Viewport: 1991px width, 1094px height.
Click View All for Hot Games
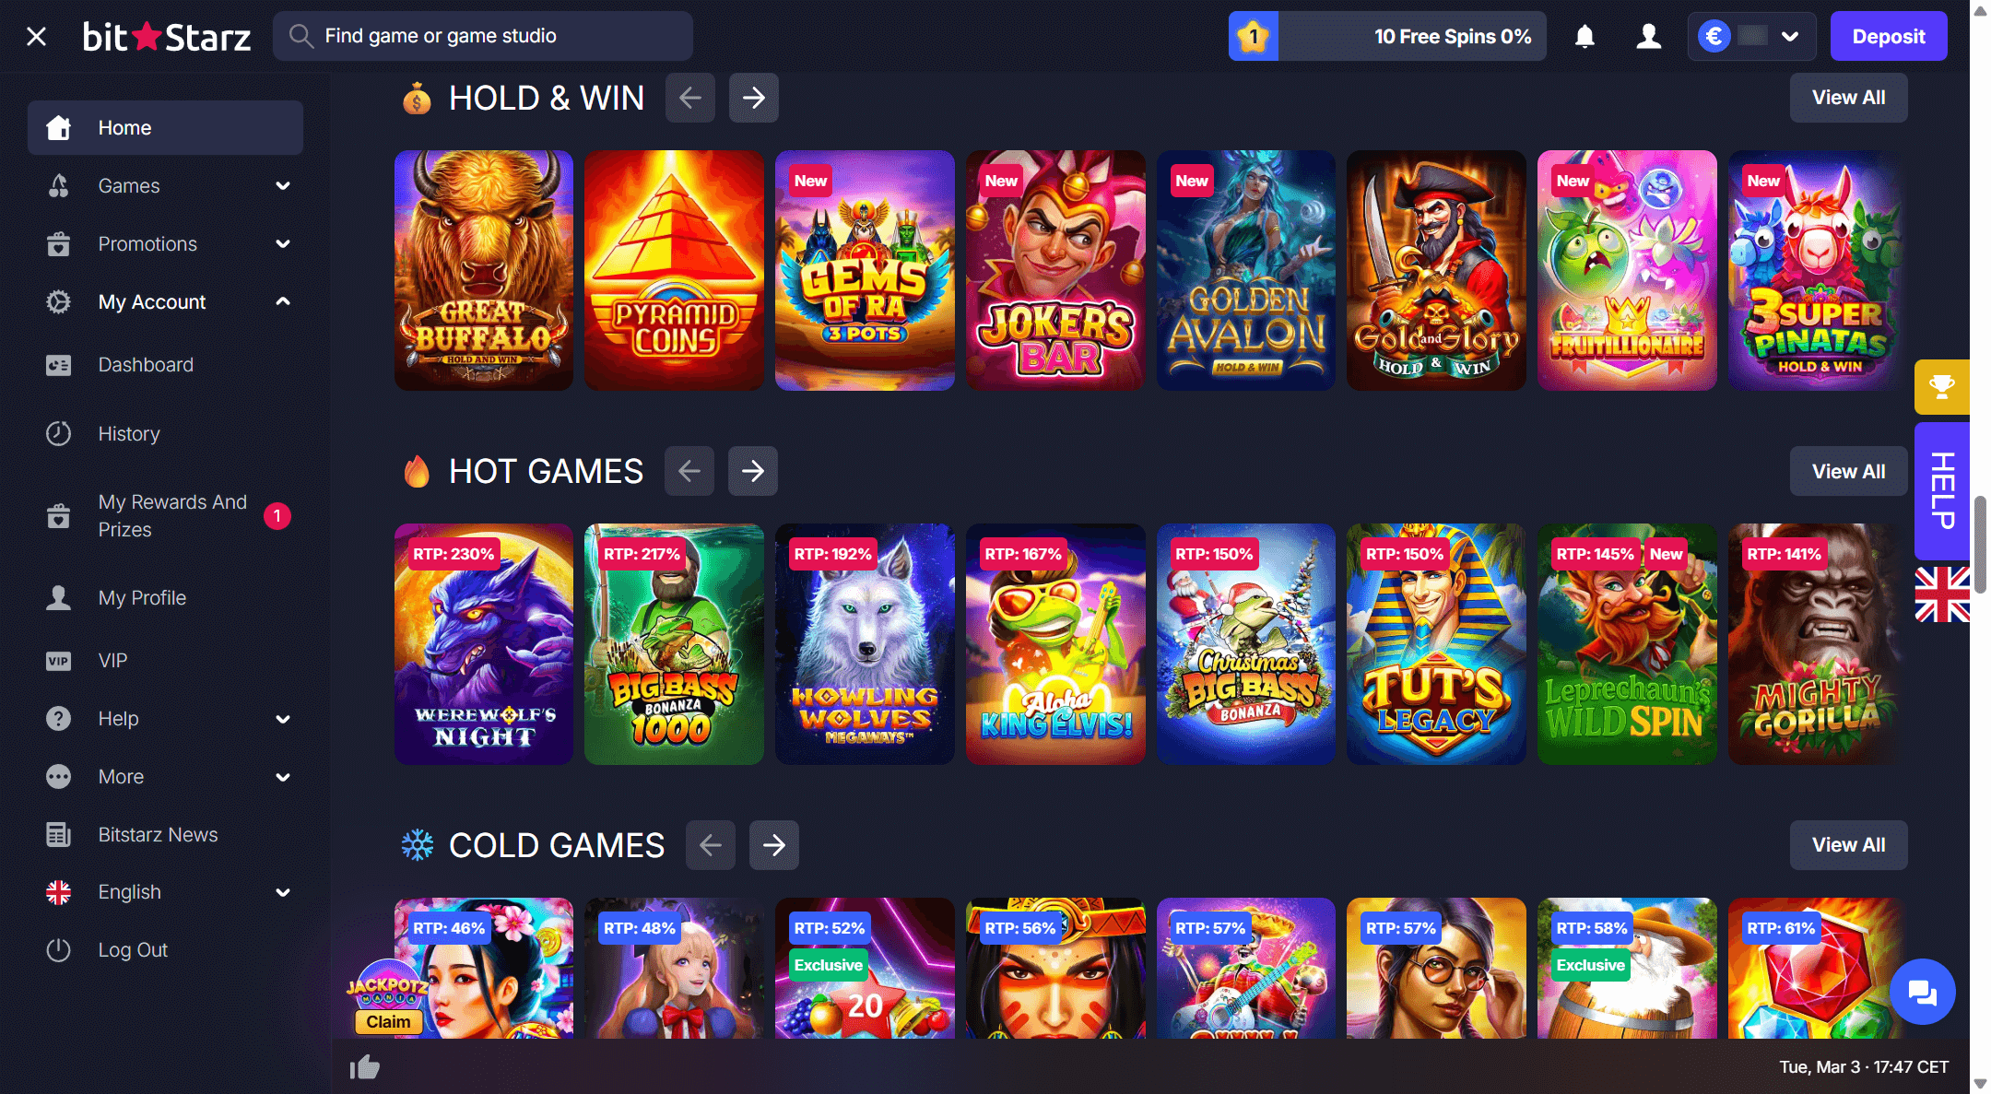[x=1848, y=471]
